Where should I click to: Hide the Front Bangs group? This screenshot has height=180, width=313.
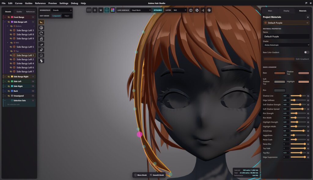pyautogui.click(x=9, y=17)
